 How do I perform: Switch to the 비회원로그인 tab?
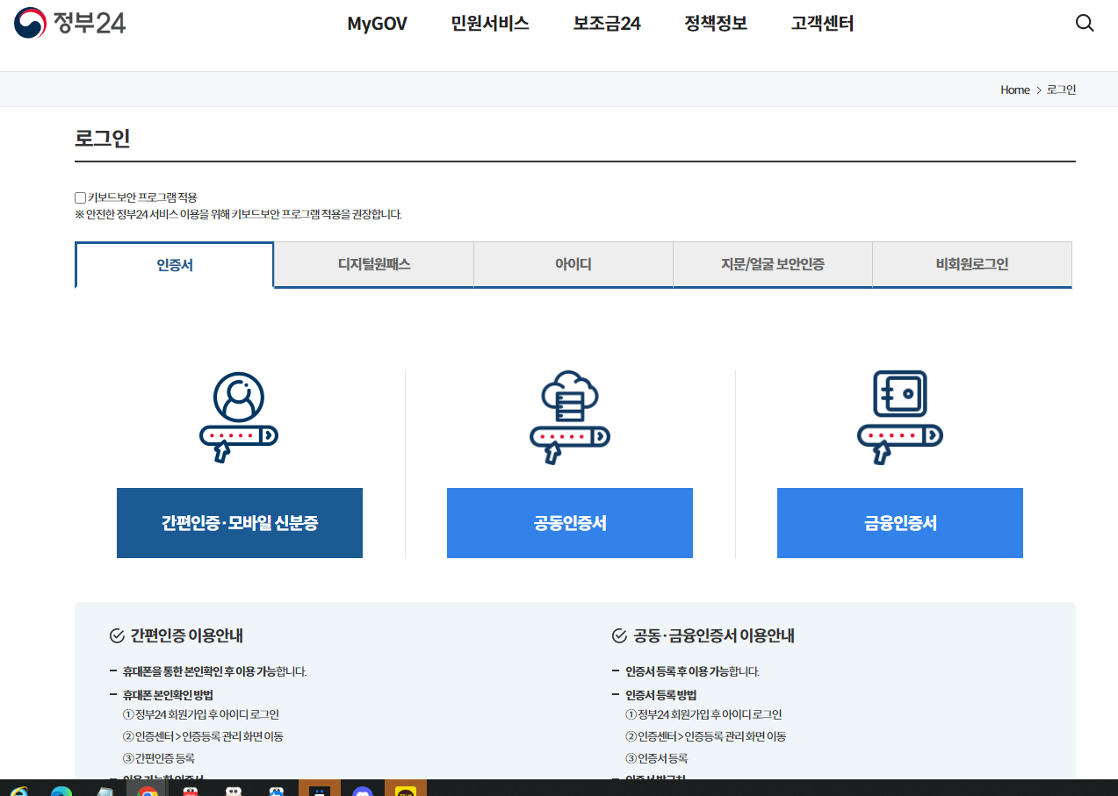972,264
